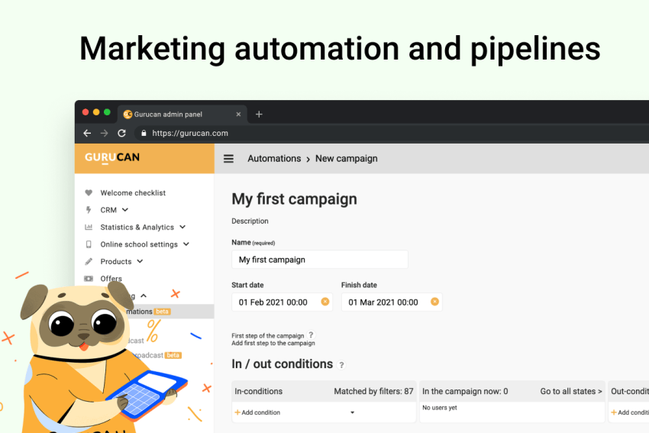This screenshot has height=433, width=649.
Task: Click Go to all states link
Action: pos(571,391)
